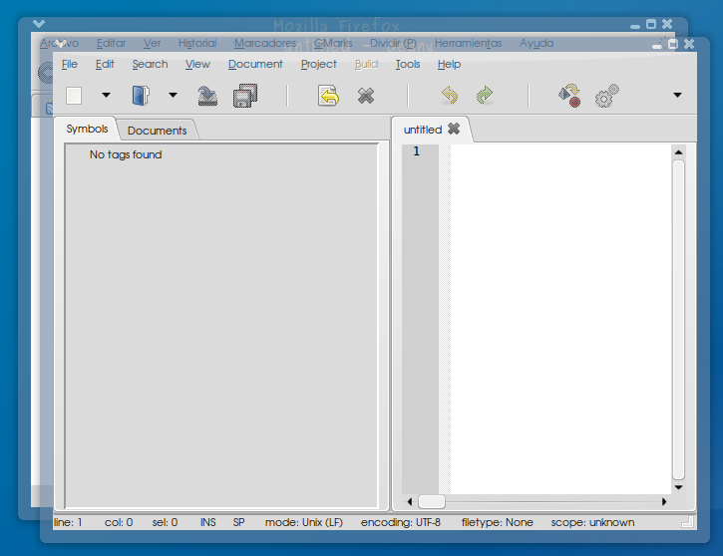
Task: Click the Redo green arrow icon
Action: [485, 96]
